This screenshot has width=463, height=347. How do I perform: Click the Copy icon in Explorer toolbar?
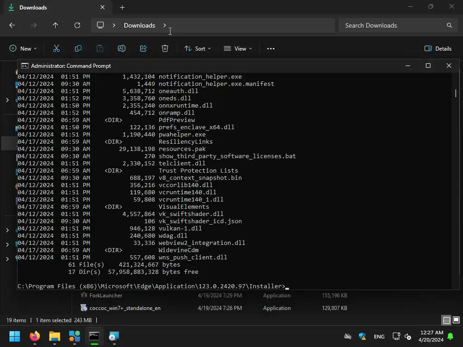[78, 49]
